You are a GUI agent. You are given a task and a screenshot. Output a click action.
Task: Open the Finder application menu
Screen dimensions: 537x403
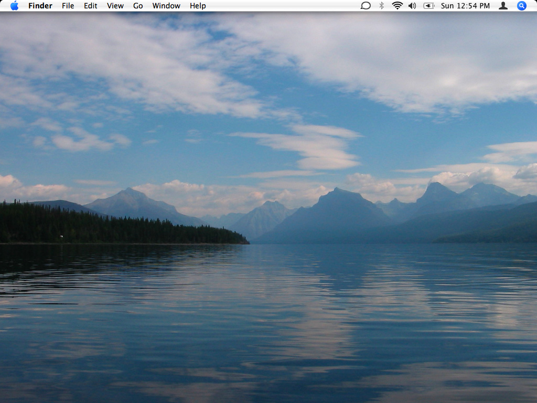(x=40, y=6)
